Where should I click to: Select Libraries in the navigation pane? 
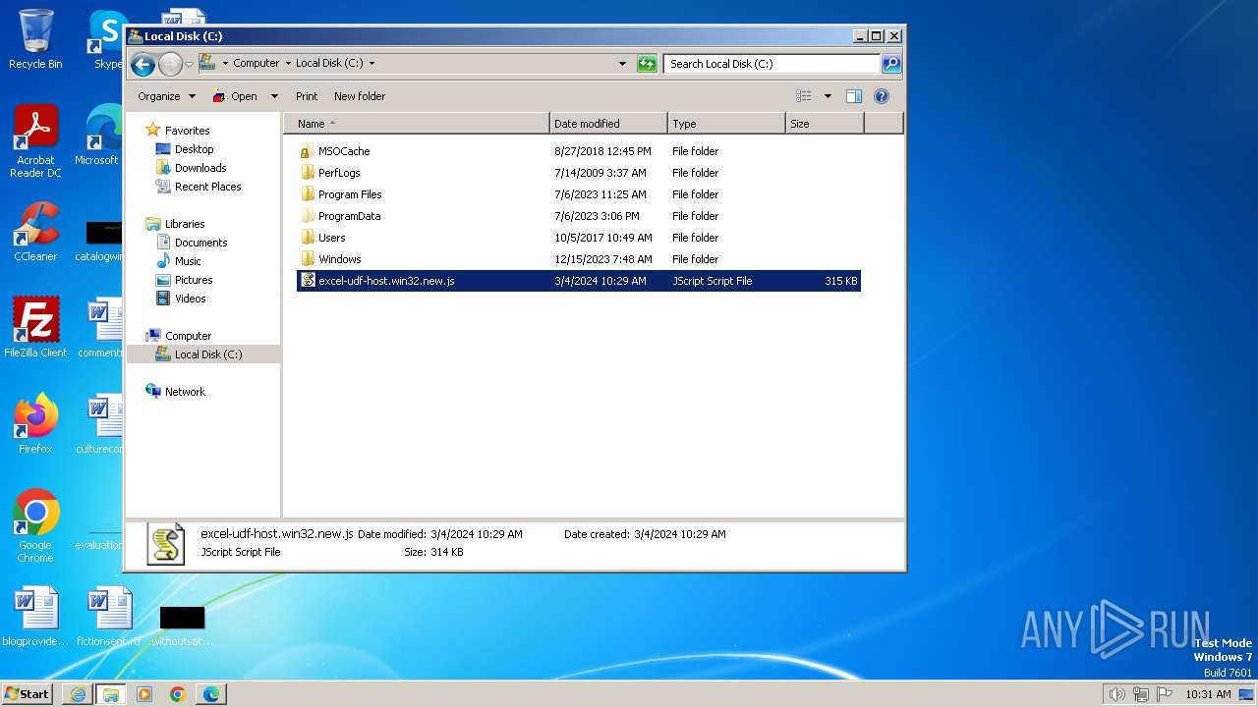tap(185, 224)
